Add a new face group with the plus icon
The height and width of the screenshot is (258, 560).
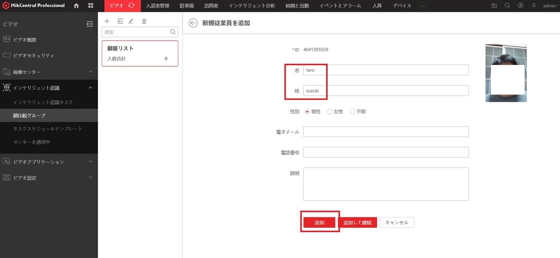tap(107, 21)
